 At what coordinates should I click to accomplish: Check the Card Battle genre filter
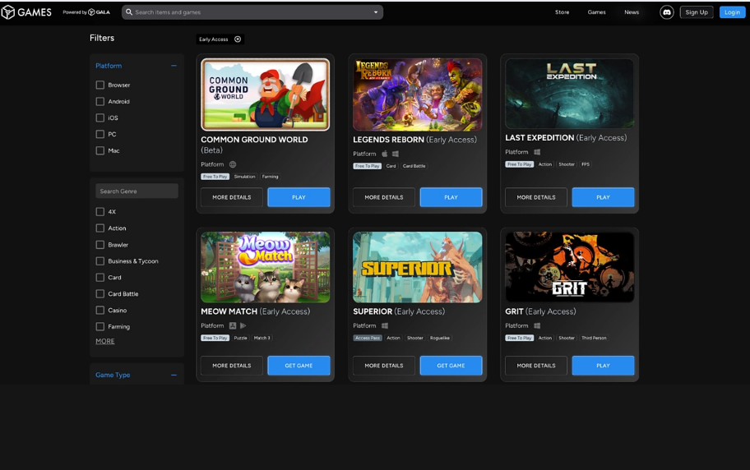coord(100,293)
